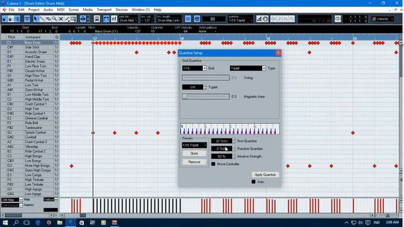Screen dimensions: 404x227
Task: Adjust the Tuplet stepper arrows
Action: pos(205,87)
